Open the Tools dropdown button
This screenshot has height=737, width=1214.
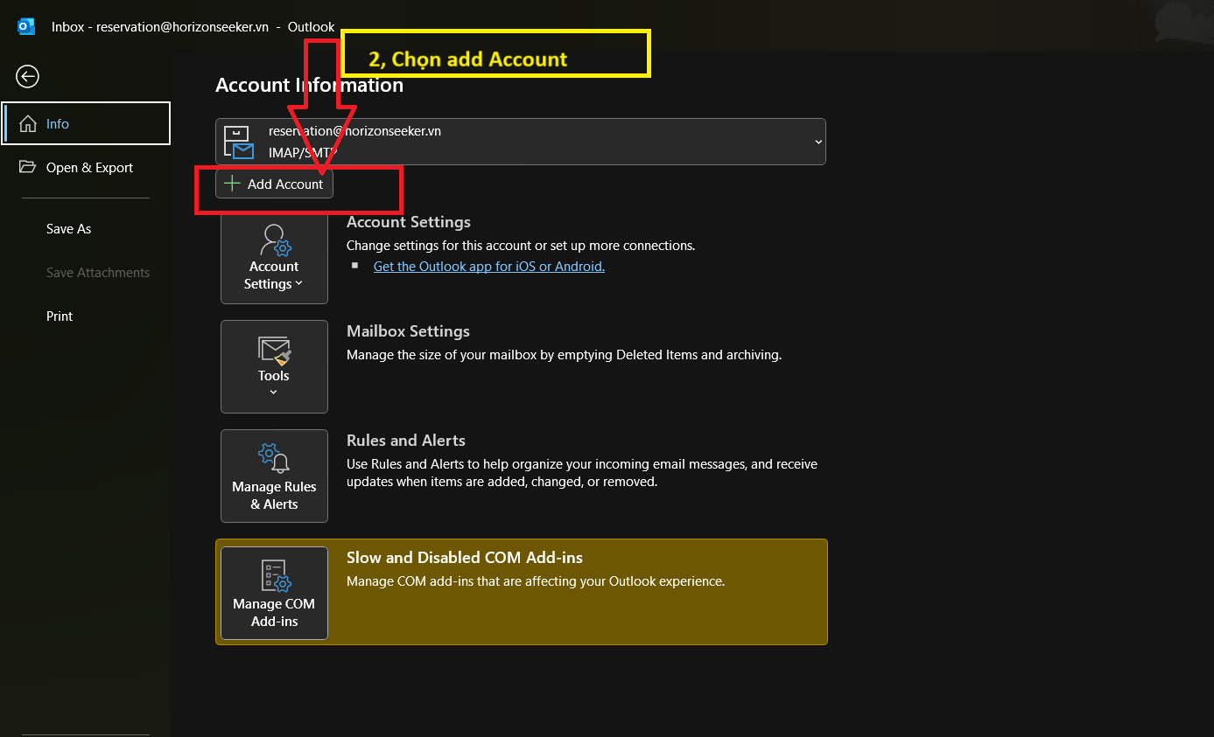pos(274,366)
